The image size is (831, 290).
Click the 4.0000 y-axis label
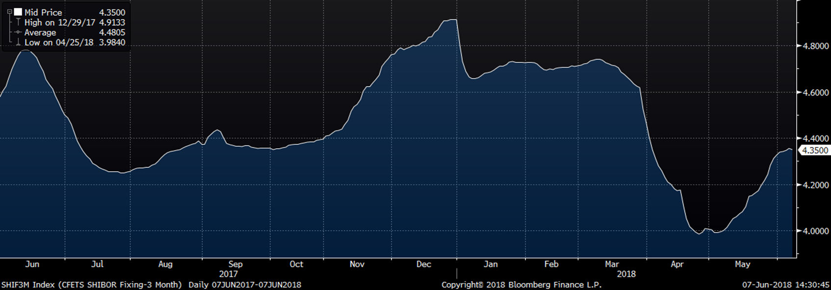pos(814,231)
